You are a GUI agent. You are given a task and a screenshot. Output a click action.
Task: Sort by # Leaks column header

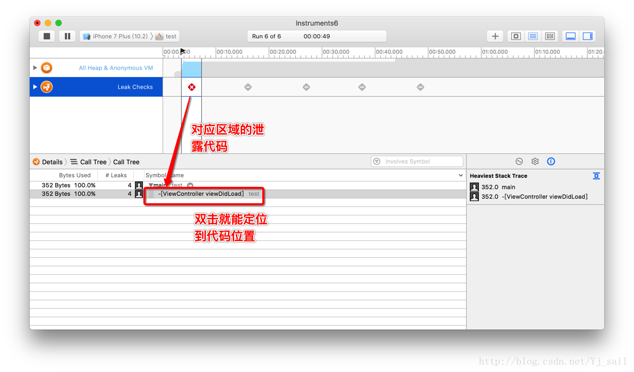coord(116,175)
